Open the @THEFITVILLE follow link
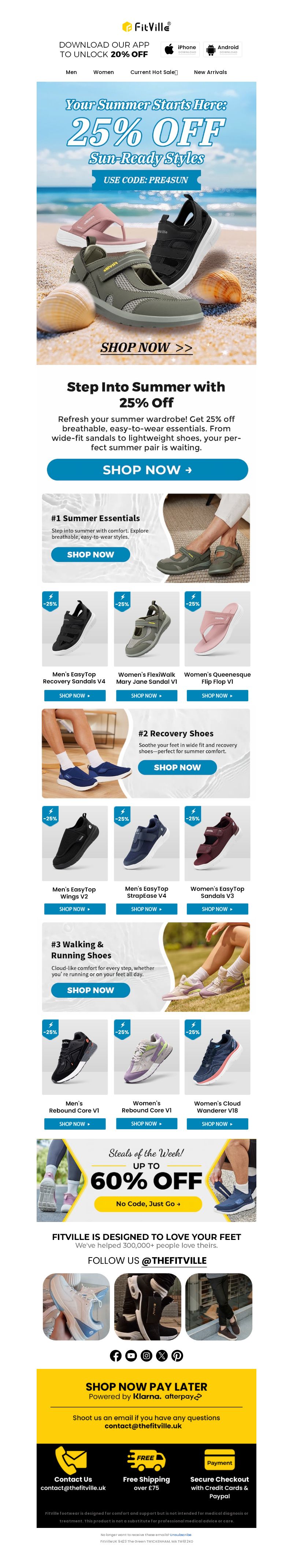This screenshot has height=1562, width=293. click(x=174, y=1260)
